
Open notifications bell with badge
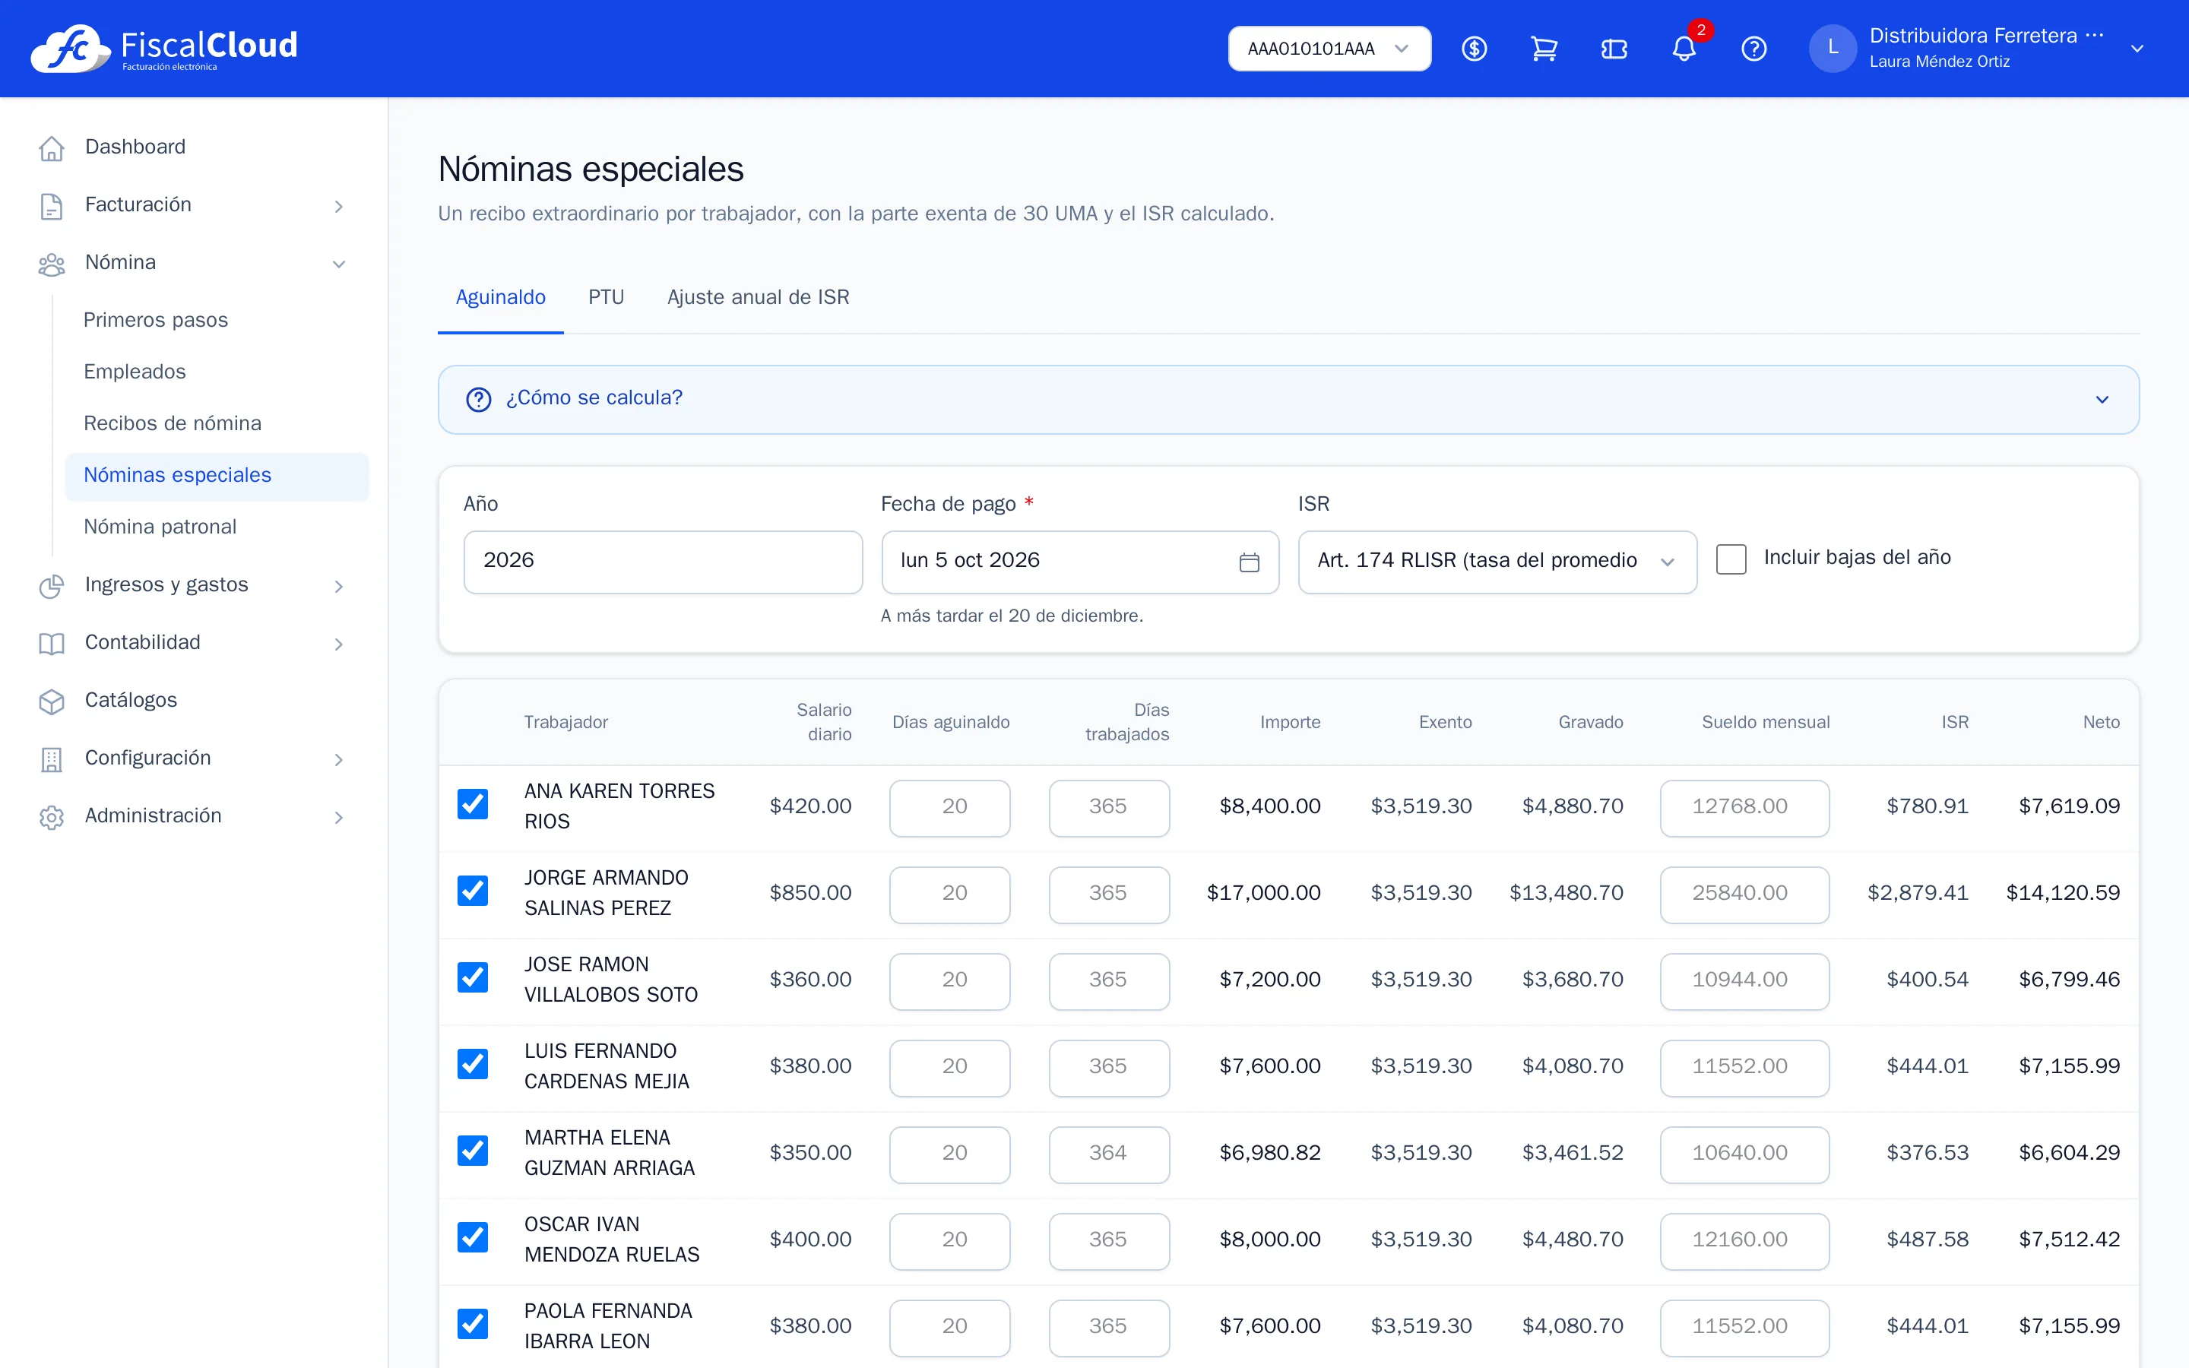point(1684,49)
